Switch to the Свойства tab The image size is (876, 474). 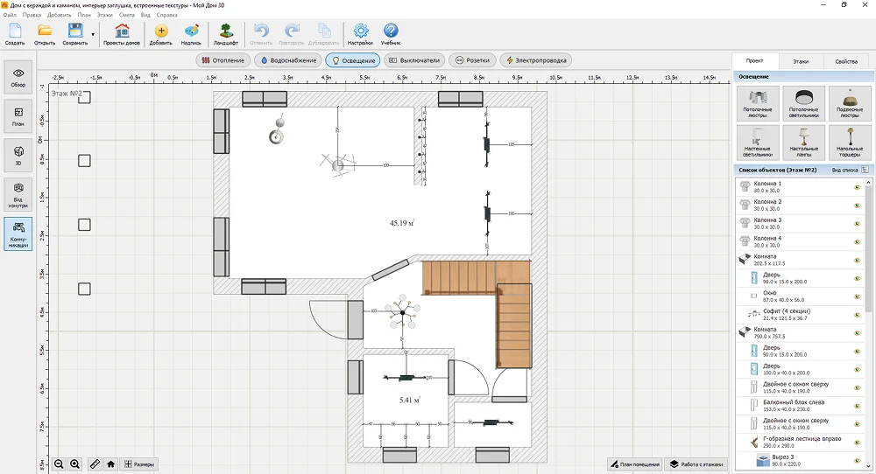point(846,62)
